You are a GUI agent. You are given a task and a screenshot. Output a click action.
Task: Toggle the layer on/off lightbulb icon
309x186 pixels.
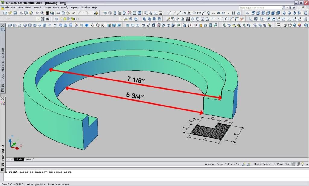(61, 19)
